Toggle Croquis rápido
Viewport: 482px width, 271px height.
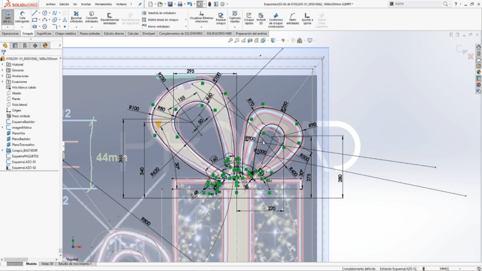pos(249,18)
